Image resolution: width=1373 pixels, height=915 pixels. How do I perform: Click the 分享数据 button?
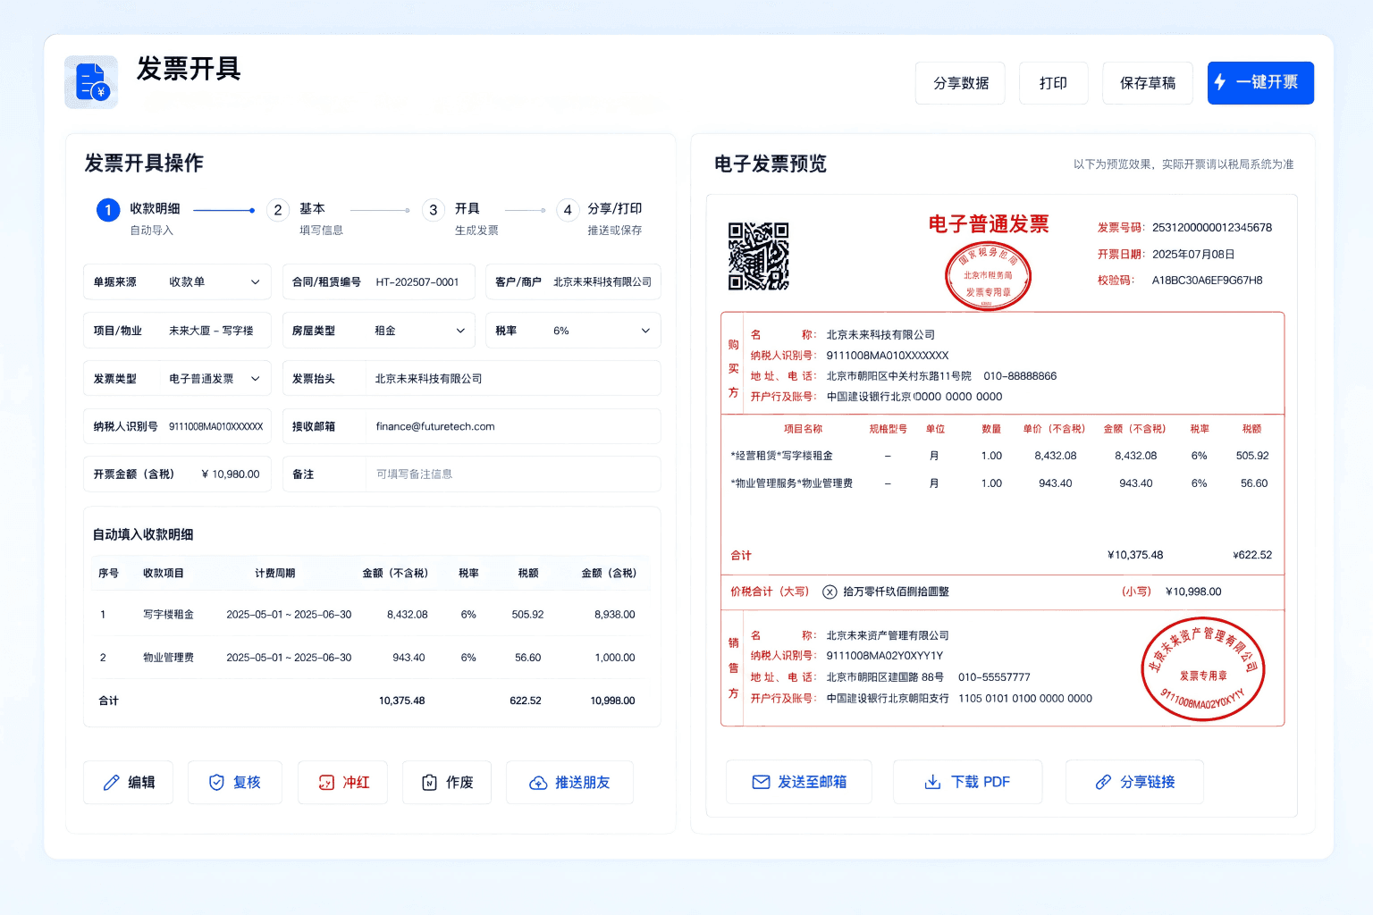pyautogui.click(x=960, y=83)
